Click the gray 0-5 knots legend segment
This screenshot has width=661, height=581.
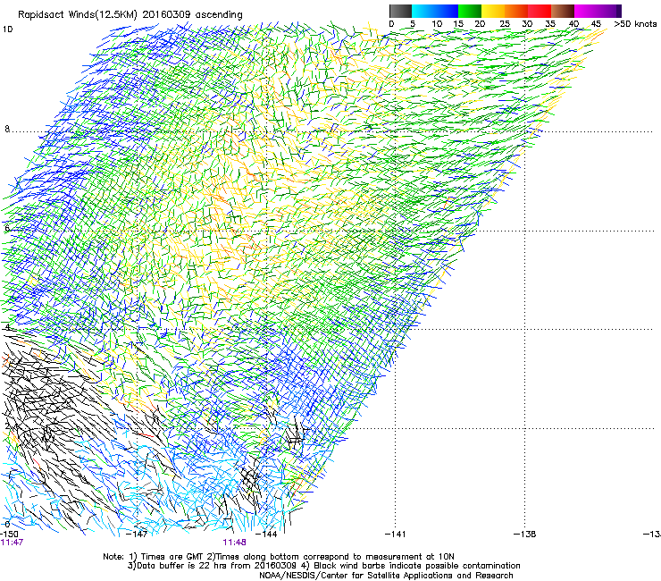400,11
